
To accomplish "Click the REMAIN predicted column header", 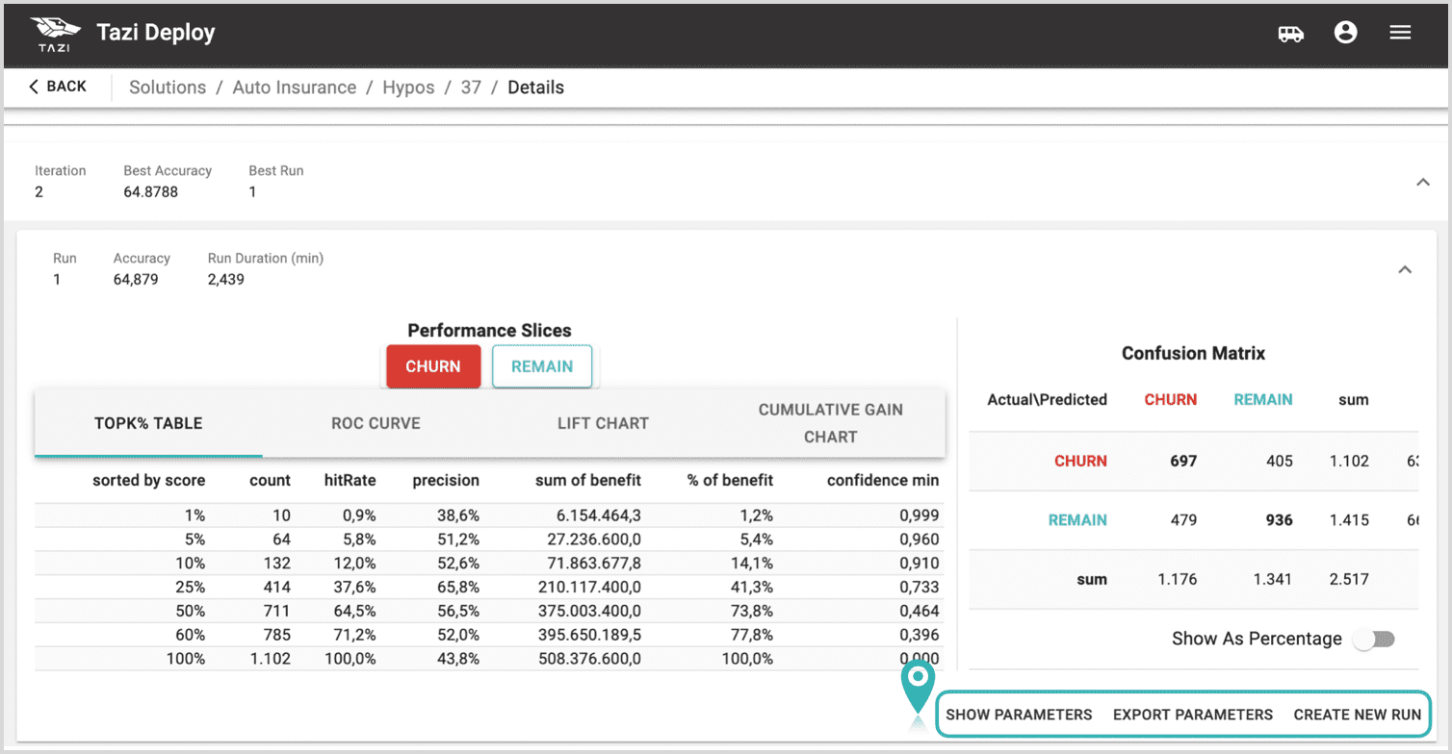I will [x=1263, y=399].
